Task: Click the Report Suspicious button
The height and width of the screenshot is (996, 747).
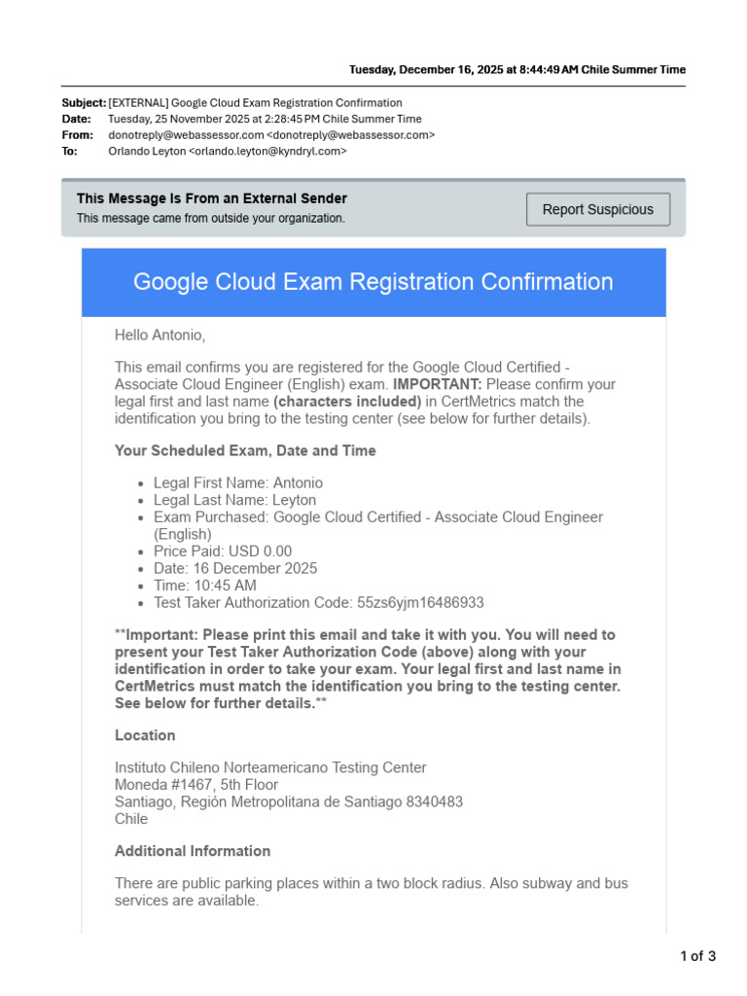Action: (598, 209)
